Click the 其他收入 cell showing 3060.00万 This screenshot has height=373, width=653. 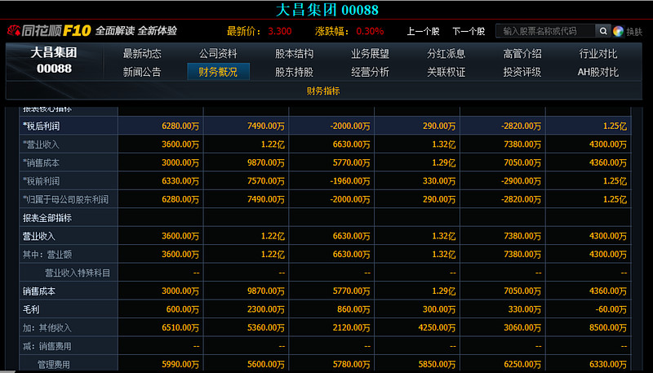[503, 327]
